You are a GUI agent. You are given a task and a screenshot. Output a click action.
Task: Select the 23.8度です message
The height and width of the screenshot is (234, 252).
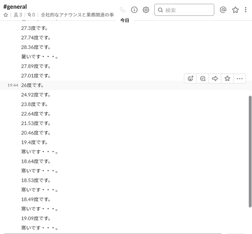[x=34, y=104]
